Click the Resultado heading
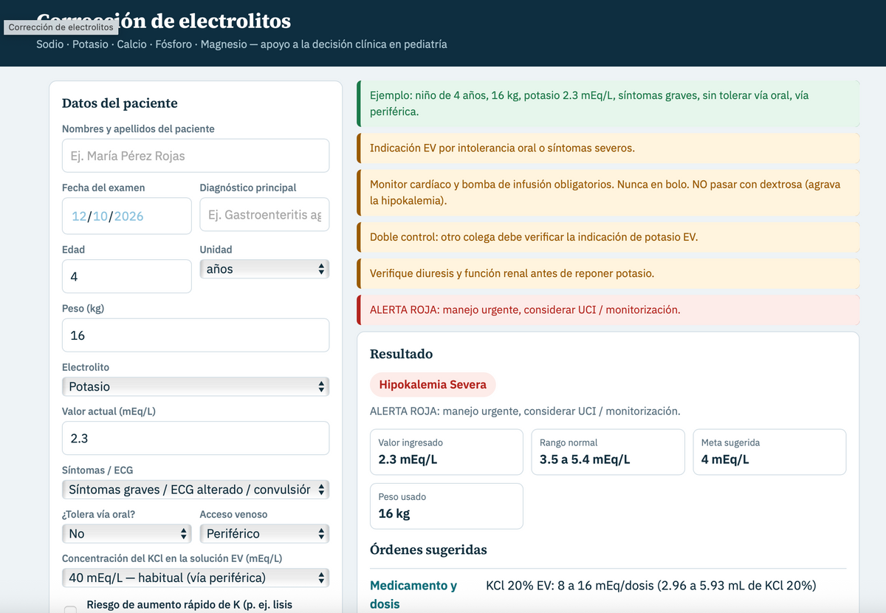Viewport: 886px width, 613px height. click(x=401, y=354)
